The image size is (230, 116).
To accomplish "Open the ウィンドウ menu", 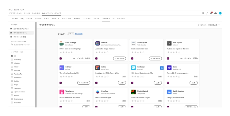I will coord(17,10).
